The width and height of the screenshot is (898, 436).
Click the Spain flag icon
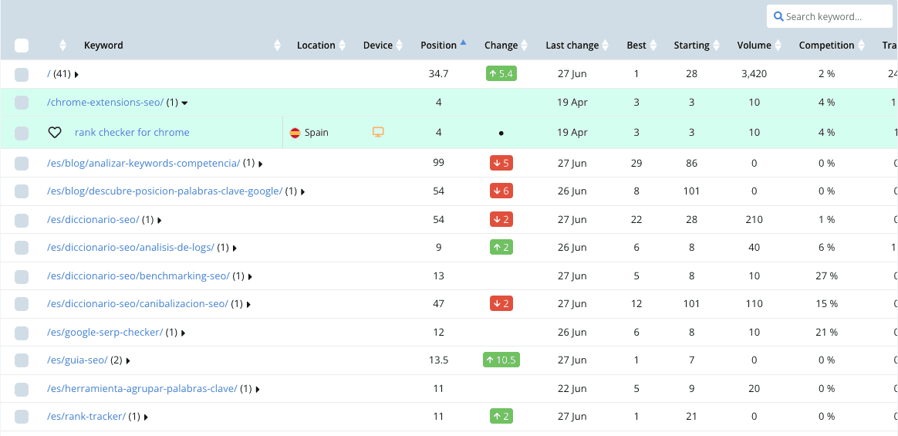click(295, 133)
